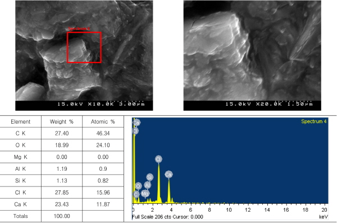Click the Mg peak marker in the spectrum
This screenshot has height=223, width=337.
pyautogui.click(x=145, y=194)
